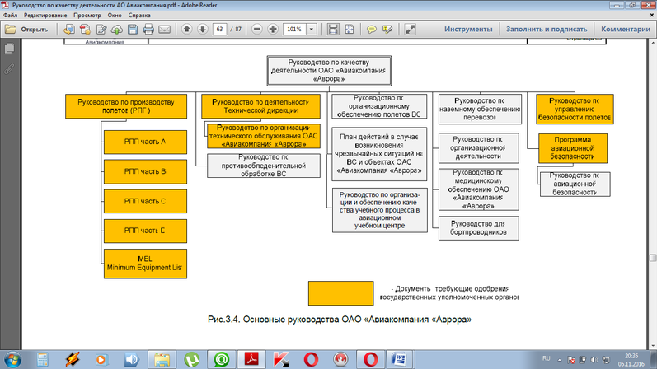Open the Справка menu
Viewport: 657px width, 369px height.
139,15
